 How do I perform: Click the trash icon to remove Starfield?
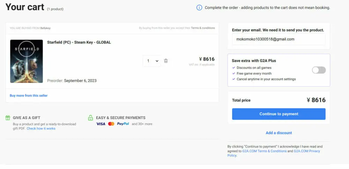[166, 61]
